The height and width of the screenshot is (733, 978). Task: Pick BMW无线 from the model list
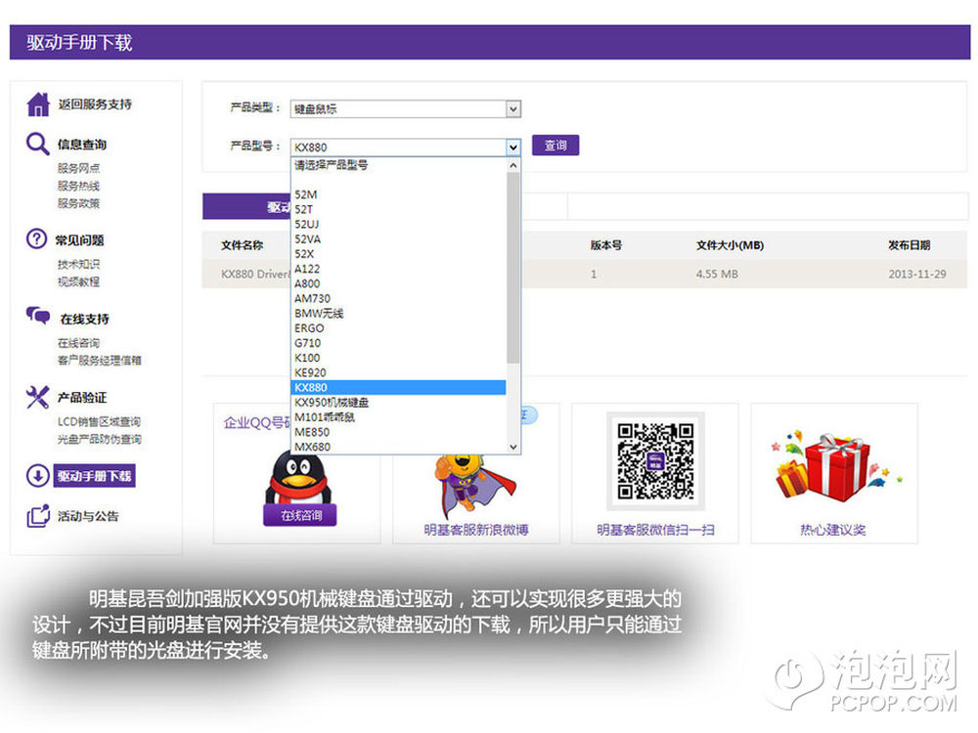399,314
